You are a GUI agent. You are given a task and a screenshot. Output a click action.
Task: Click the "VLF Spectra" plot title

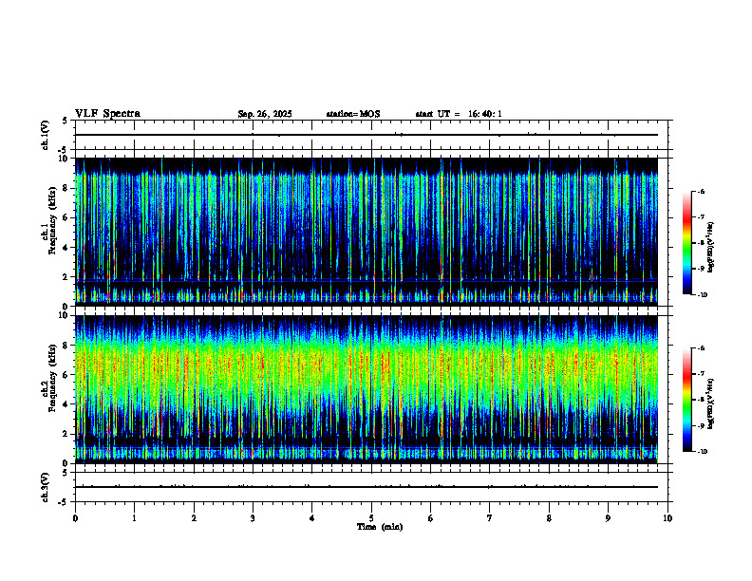[x=107, y=114]
